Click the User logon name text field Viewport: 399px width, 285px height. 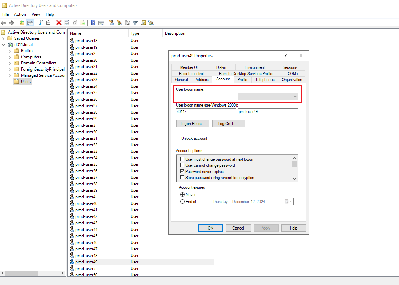[206, 97]
